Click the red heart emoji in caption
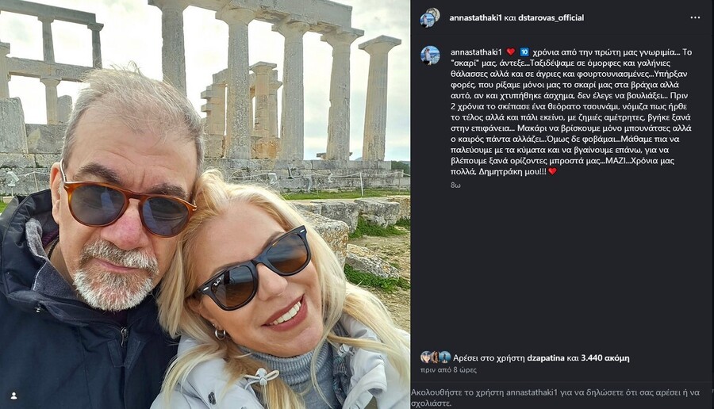The height and width of the screenshot is (409, 714). (511, 52)
